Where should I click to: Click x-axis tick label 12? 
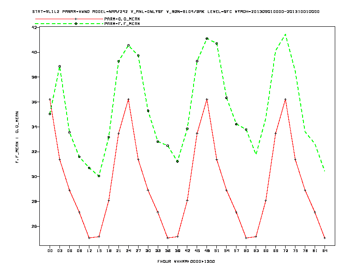pyautogui.click(x=89, y=251)
